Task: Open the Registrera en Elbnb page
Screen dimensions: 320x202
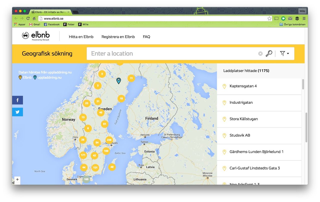Action: pyautogui.click(x=118, y=37)
